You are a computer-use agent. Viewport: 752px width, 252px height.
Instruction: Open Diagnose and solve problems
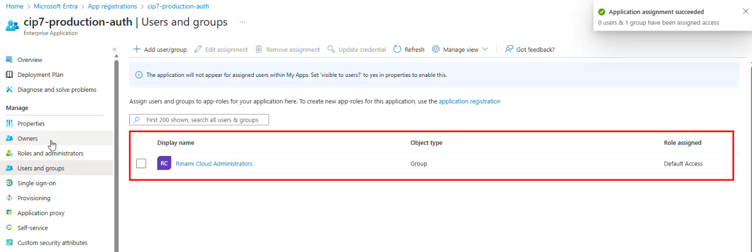point(57,90)
